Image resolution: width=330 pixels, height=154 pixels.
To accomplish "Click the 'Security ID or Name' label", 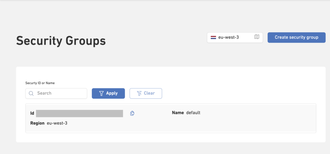I will point(40,83).
